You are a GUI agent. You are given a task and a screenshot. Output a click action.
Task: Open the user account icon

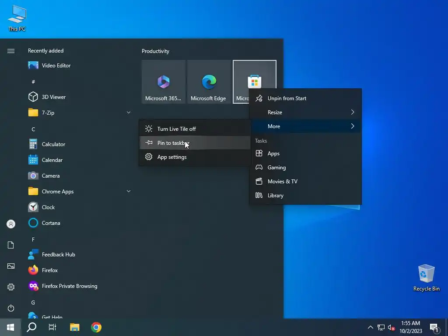click(11, 224)
